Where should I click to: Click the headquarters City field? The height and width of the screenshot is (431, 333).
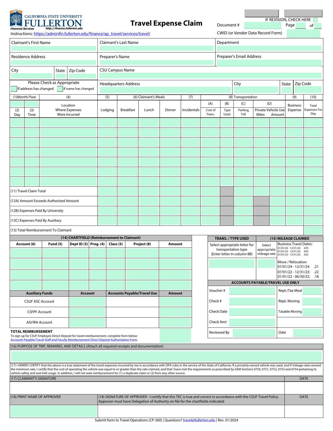[256, 90]
